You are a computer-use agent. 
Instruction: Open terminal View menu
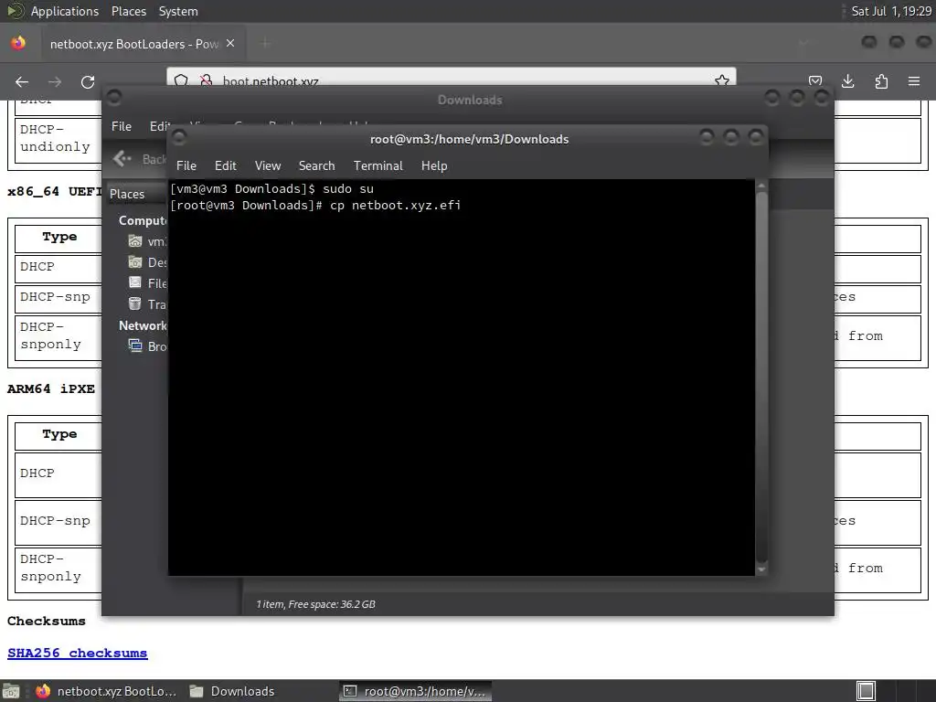(268, 166)
